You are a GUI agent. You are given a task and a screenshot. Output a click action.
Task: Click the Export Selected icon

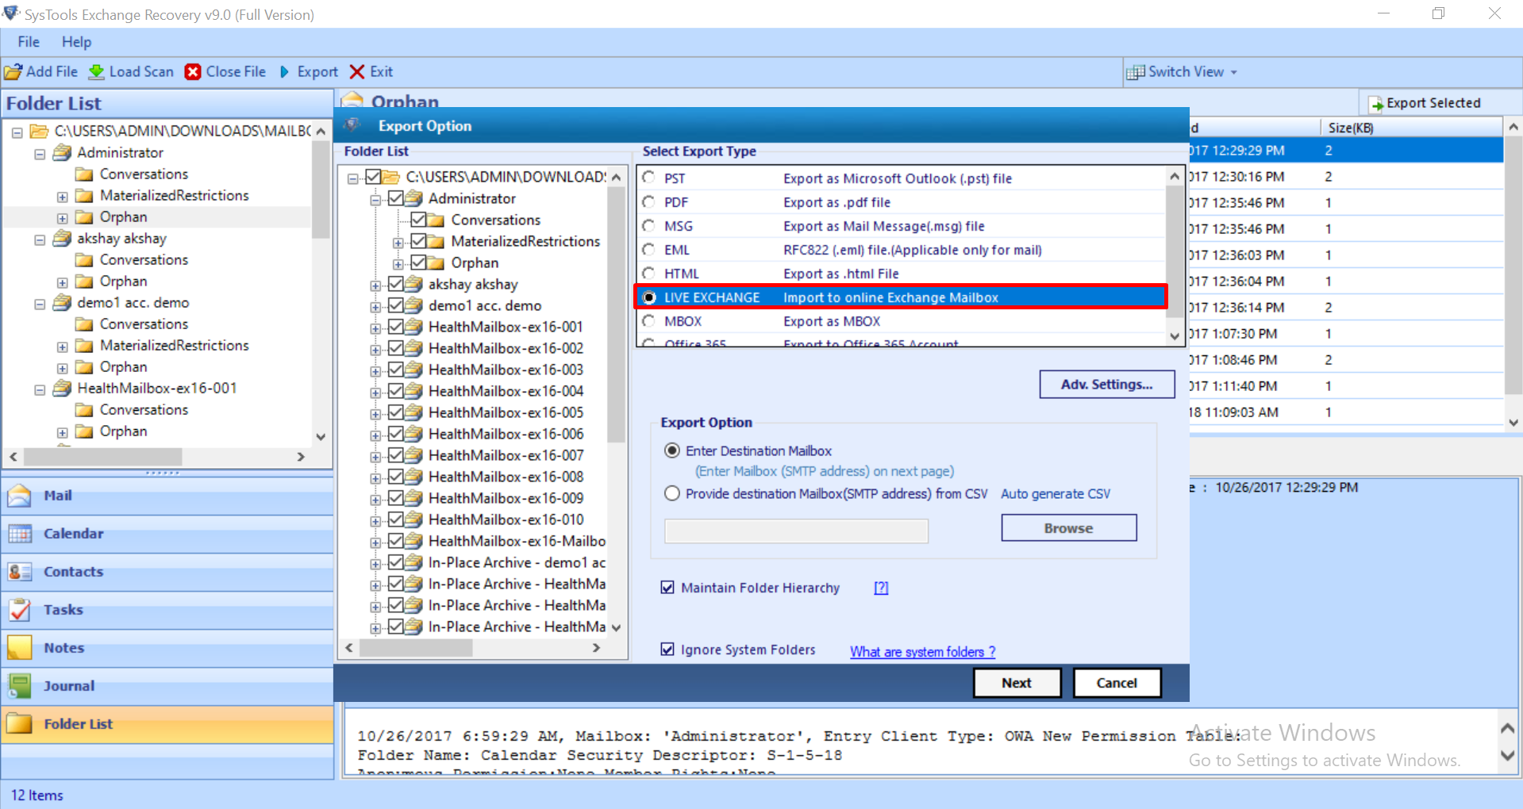[1376, 104]
